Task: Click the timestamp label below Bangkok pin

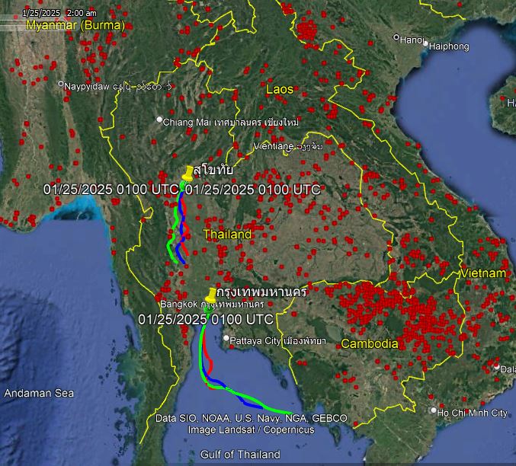Action: pos(205,318)
